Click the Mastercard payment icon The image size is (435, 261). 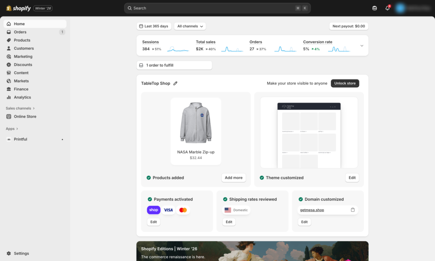(183, 210)
